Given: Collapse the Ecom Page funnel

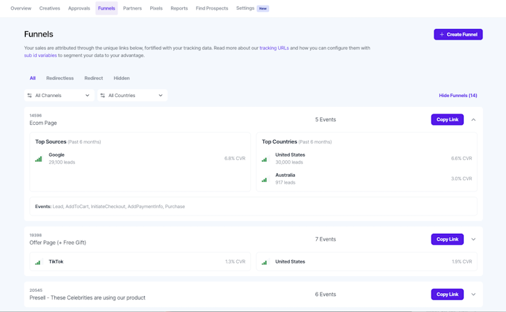Looking at the screenshot, I should coord(473,120).
